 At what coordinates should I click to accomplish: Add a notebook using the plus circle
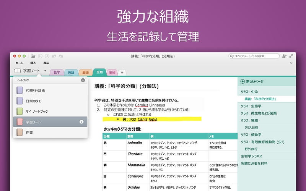click(x=83, y=80)
